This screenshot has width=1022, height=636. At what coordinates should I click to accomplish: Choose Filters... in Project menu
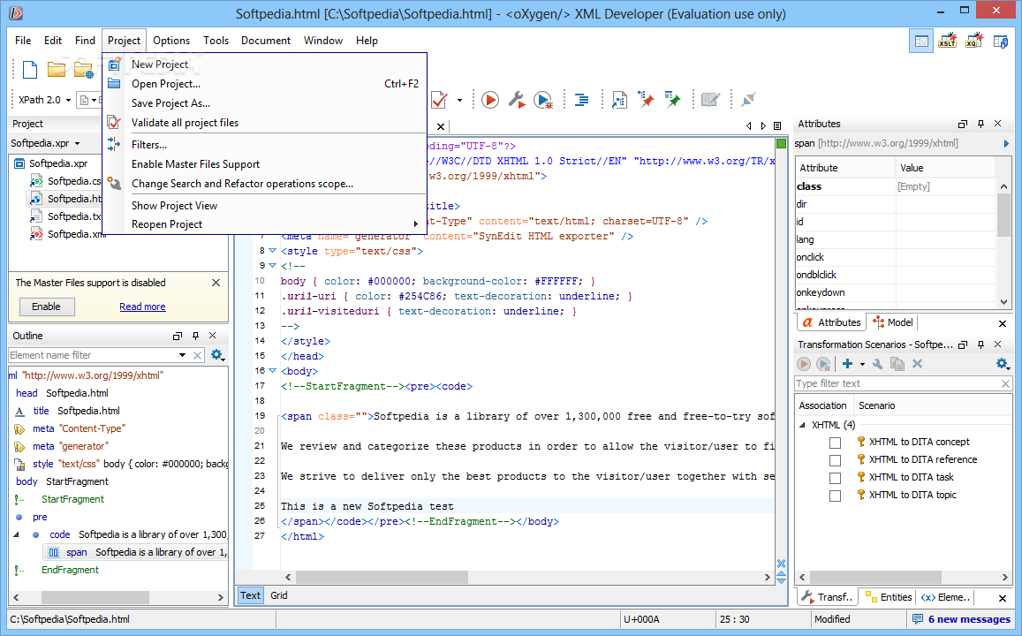[265, 145]
